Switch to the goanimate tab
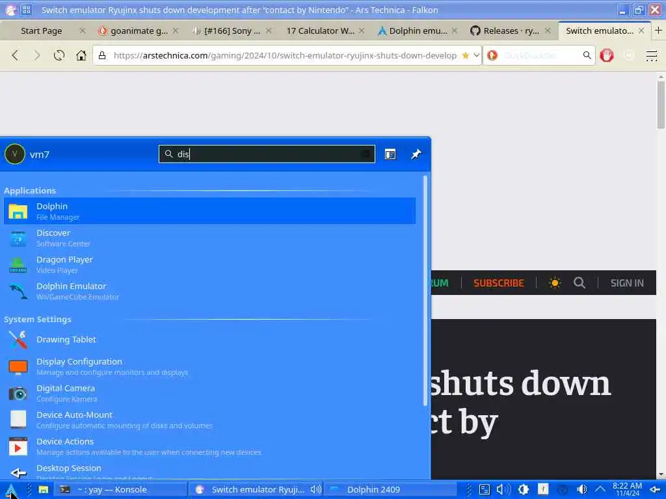Image resolution: width=666 pixels, height=499 pixels. [x=139, y=31]
